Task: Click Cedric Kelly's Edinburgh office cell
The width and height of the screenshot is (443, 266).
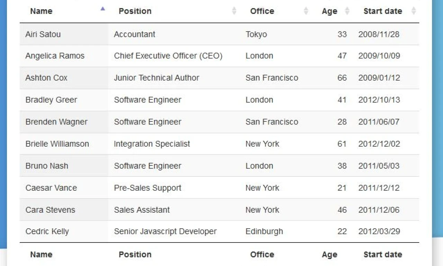Action: [x=264, y=231]
